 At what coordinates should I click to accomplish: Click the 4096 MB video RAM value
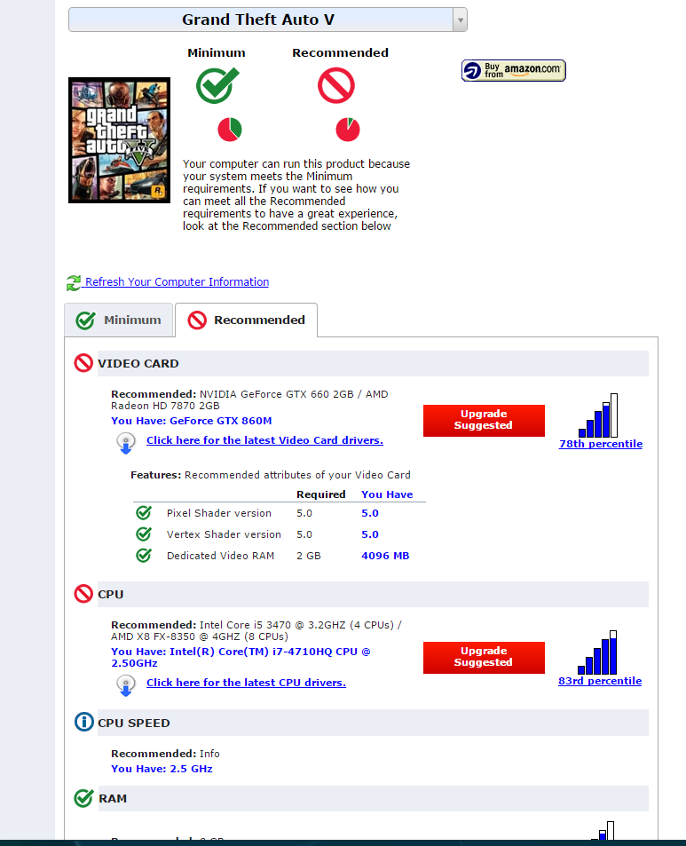click(x=385, y=556)
